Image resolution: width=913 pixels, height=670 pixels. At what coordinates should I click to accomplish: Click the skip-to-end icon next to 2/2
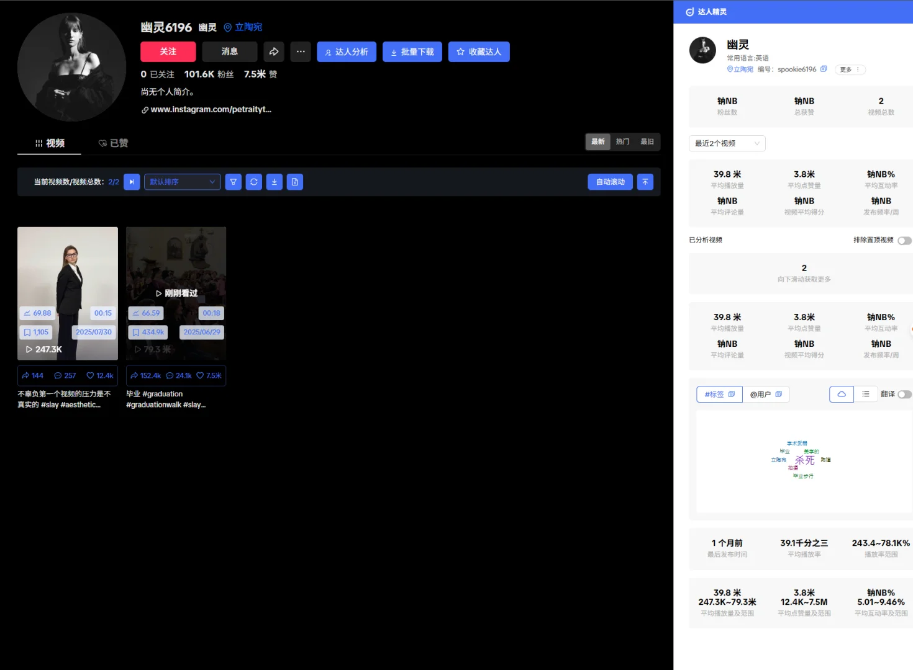coord(132,182)
